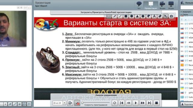Open the dropdown arrow in video panel bottom bar
This screenshot has height=108, width=193.
[x=5, y=104]
